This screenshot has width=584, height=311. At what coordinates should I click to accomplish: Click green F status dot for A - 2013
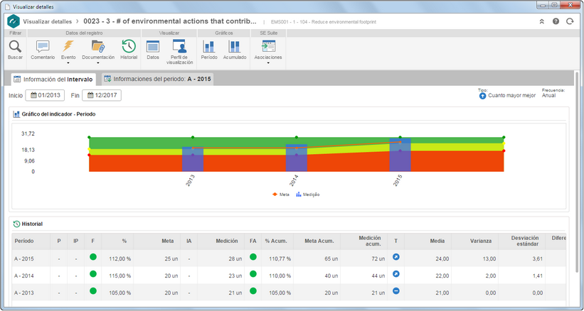tap(93, 291)
